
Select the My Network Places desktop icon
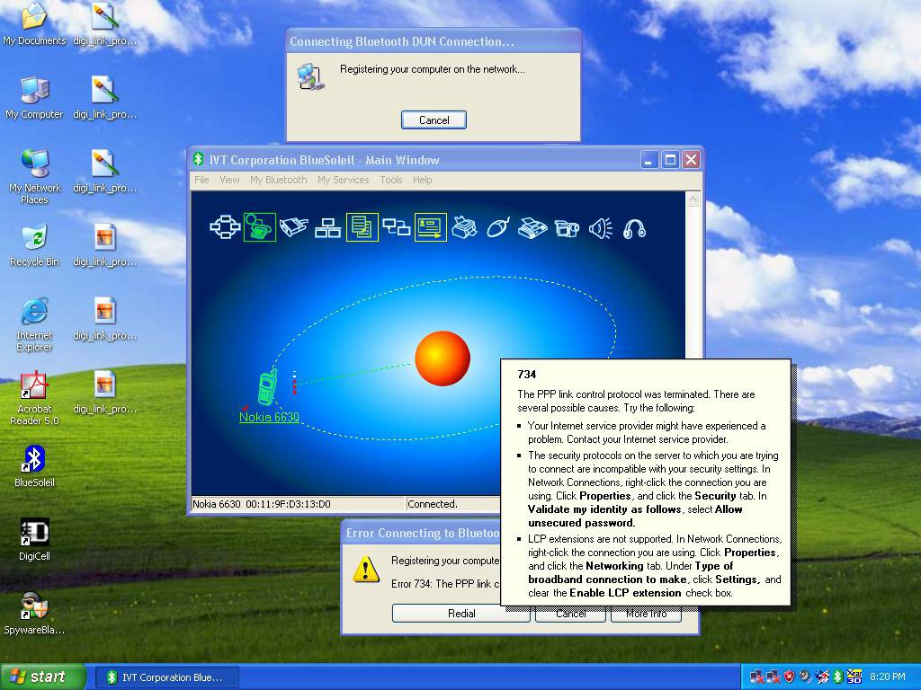pos(34,176)
